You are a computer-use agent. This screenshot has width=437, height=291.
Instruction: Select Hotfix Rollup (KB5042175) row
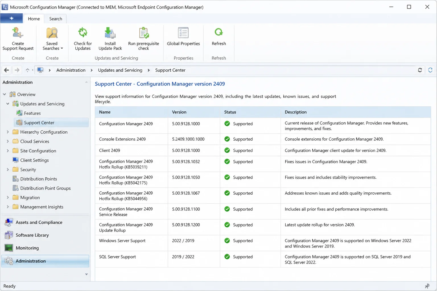[263, 180]
